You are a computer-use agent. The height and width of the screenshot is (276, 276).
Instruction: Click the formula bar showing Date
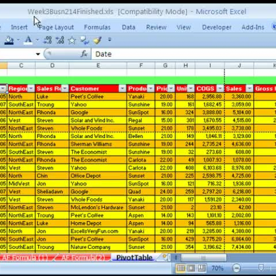(x=184, y=54)
